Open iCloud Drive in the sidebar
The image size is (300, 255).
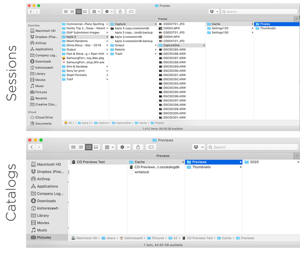tap(44, 117)
